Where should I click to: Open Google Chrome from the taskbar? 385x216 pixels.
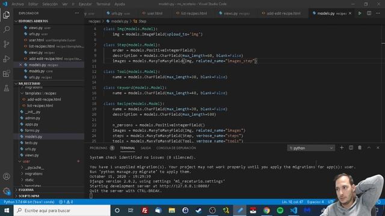click(266, 211)
